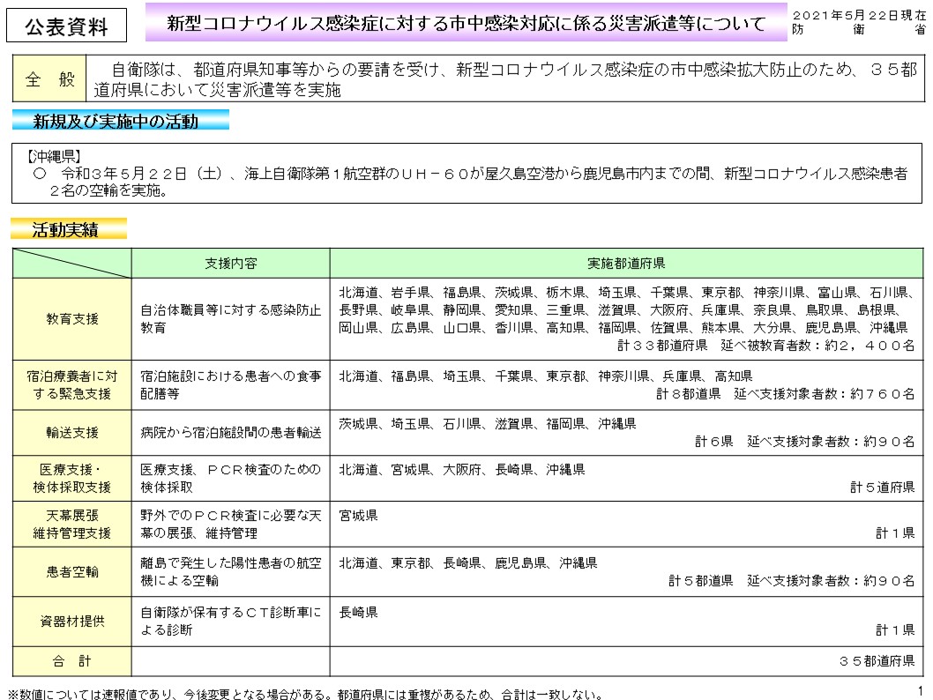Click the 公表資料 label box
Screen dimensions: 933x700
(66, 24)
